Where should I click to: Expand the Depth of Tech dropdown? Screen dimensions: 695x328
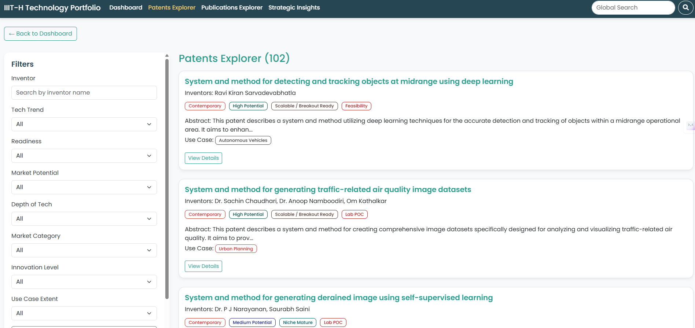click(84, 219)
